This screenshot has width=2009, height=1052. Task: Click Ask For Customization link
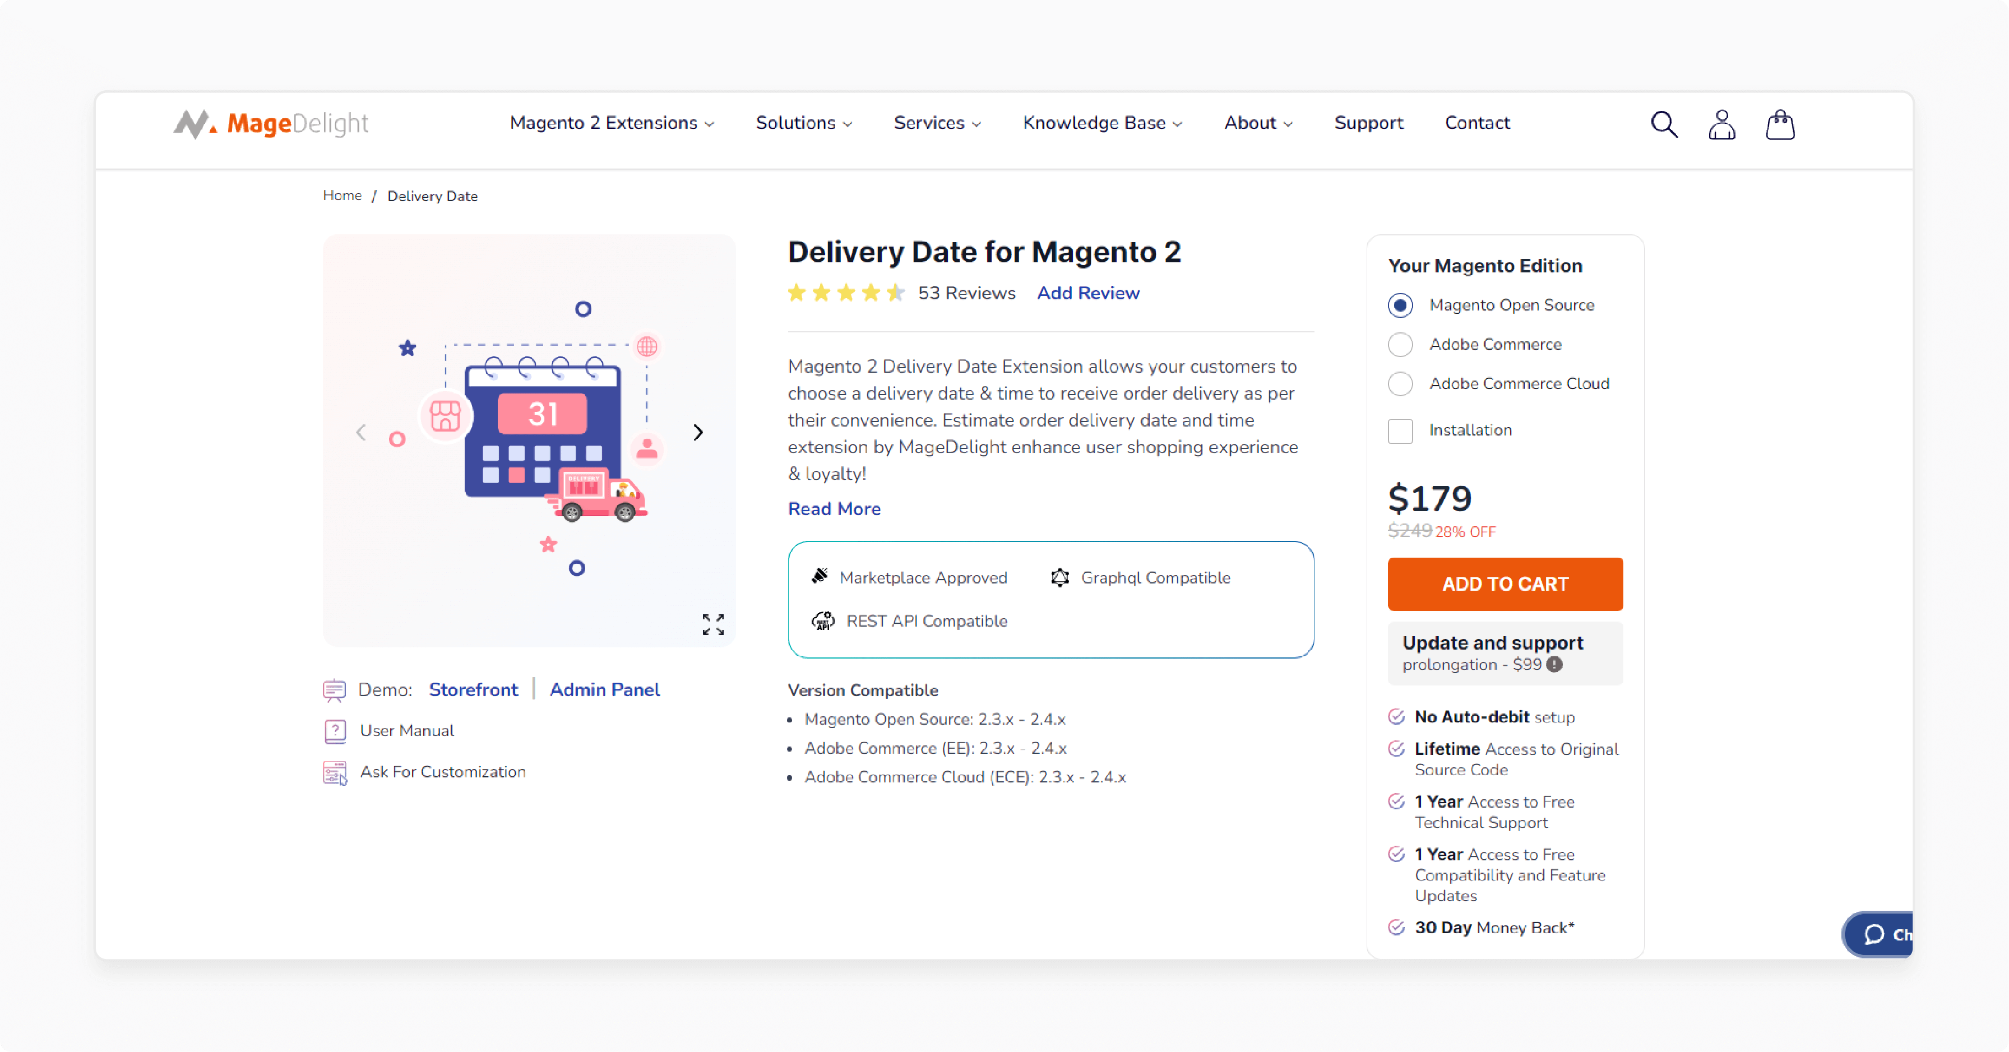(x=443, y=772)
